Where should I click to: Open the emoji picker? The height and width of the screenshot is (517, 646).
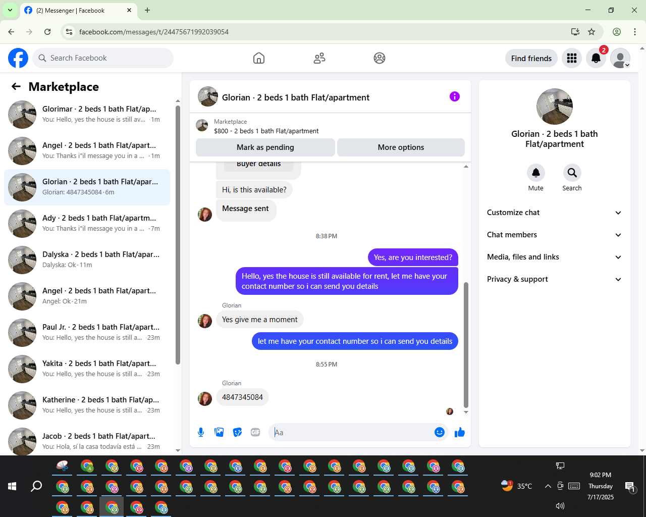click(x=440, y=432)
